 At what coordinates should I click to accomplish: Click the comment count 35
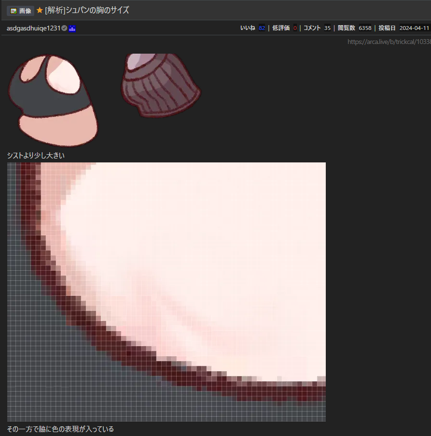[x=327, y=28]
